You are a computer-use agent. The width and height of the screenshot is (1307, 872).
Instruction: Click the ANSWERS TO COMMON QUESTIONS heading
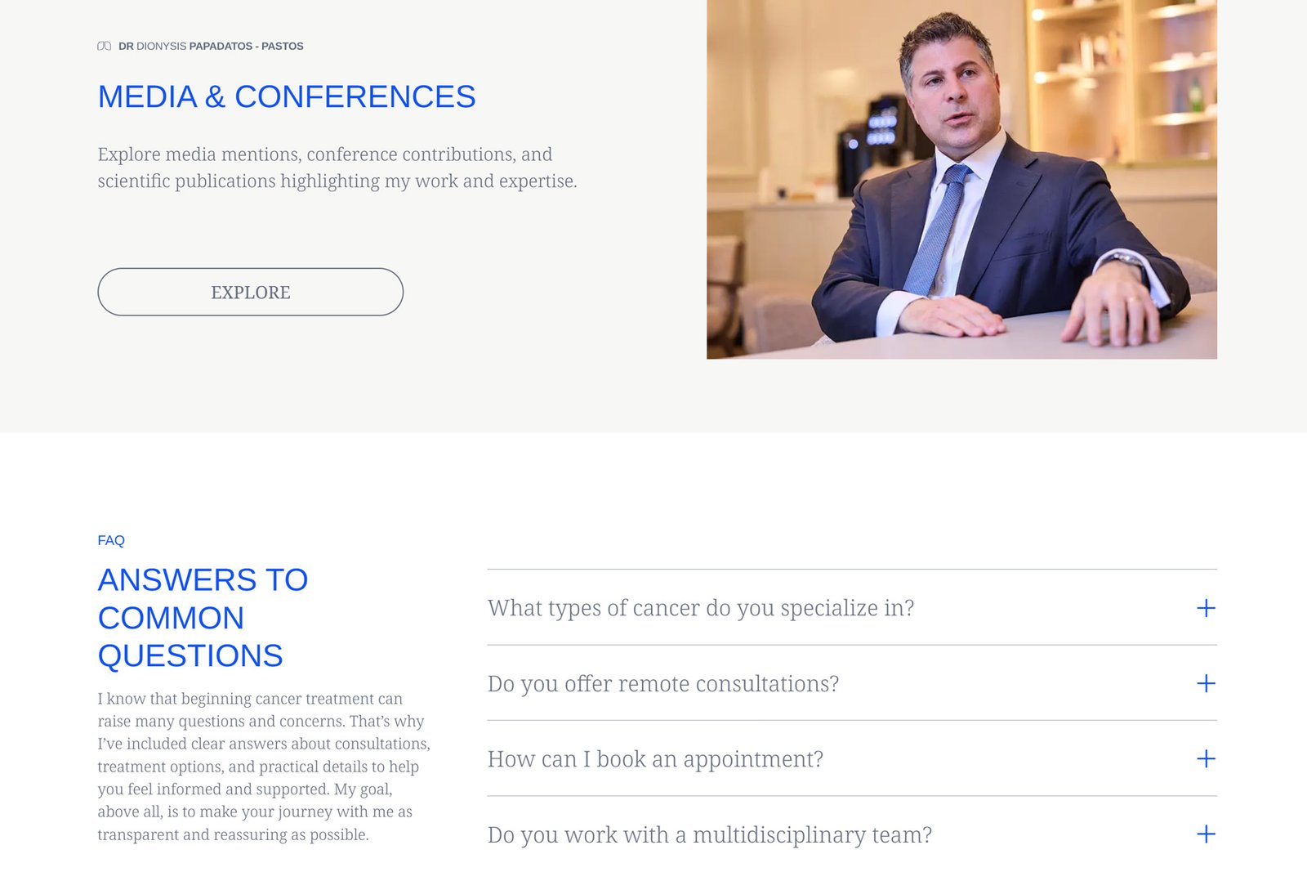click(x=203, y=618)
